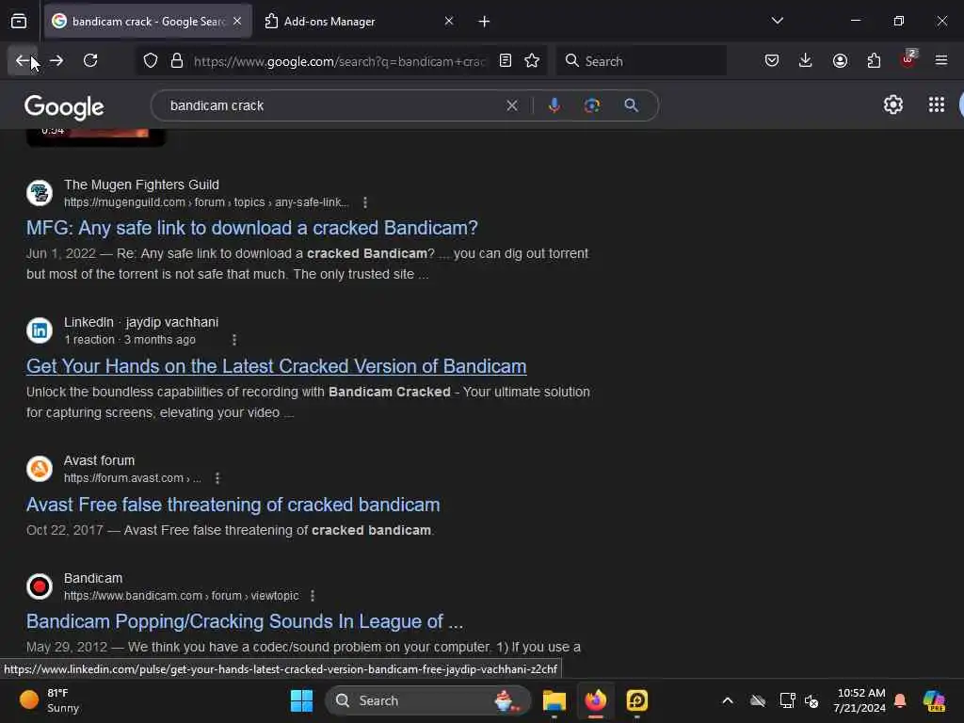Close the Add-ons Manager tab

(449, 22)
